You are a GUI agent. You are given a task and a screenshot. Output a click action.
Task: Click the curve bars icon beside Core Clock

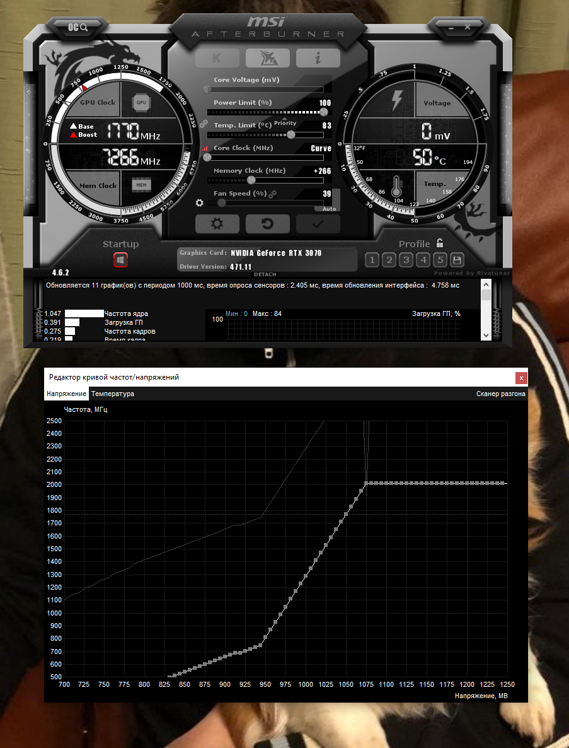point(205,148)
